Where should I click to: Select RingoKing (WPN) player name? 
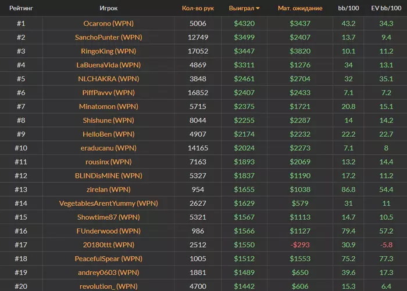109,51
